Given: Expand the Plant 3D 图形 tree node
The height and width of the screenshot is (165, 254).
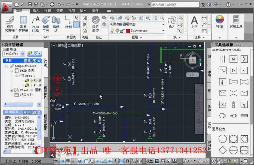Looking at the screenshot, I should click(x=12, y=90).
